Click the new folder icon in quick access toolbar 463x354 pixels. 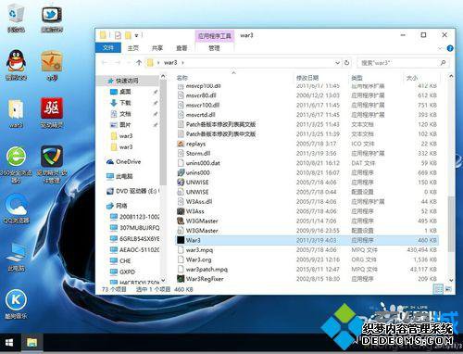[128, 35]
